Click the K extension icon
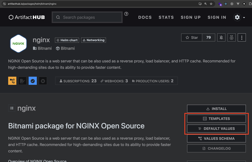Screen dimensions: 252x162 [244, 4]
